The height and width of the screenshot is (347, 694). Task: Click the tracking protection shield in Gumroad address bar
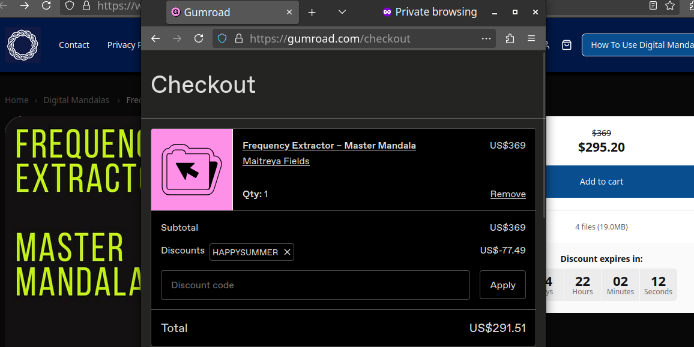222,38
